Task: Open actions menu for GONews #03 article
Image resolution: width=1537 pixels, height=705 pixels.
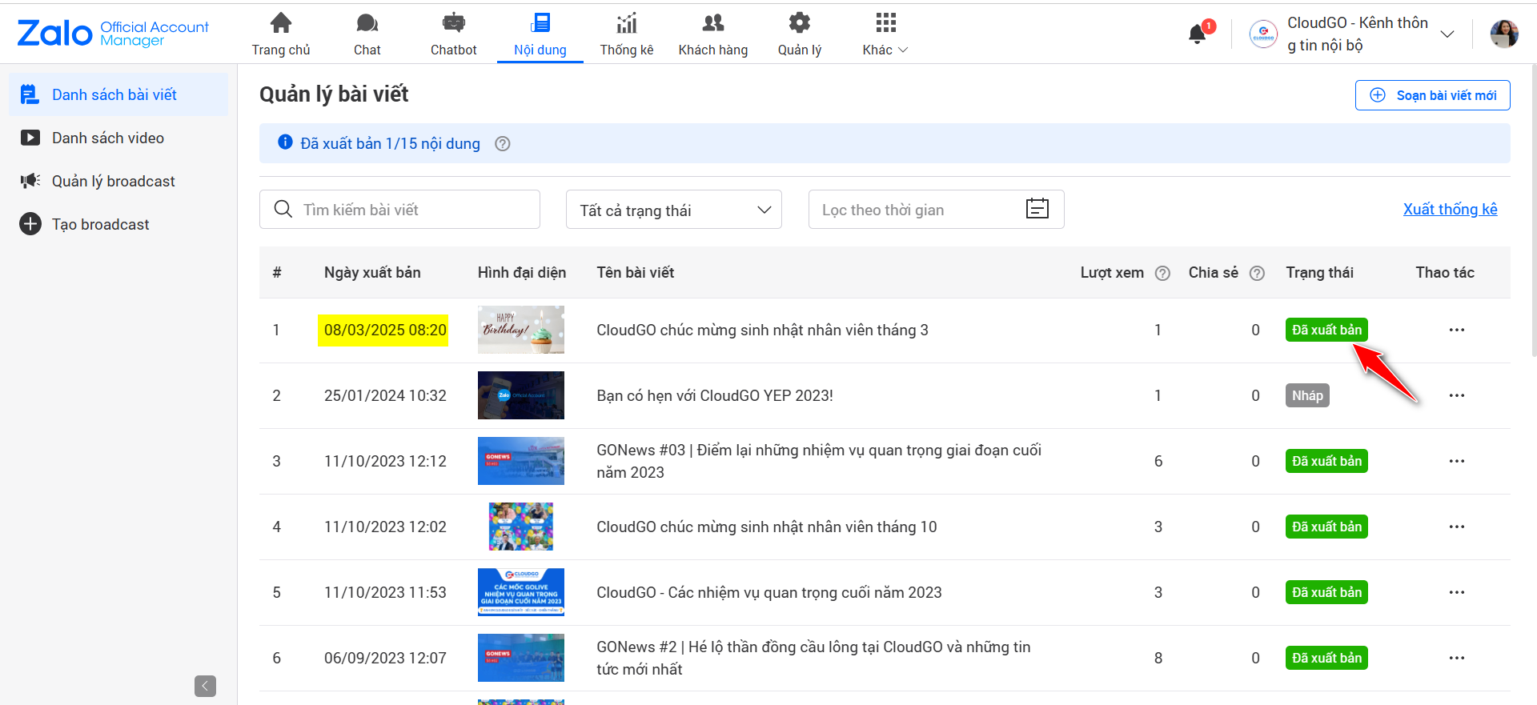Action: click(1456, 461)
